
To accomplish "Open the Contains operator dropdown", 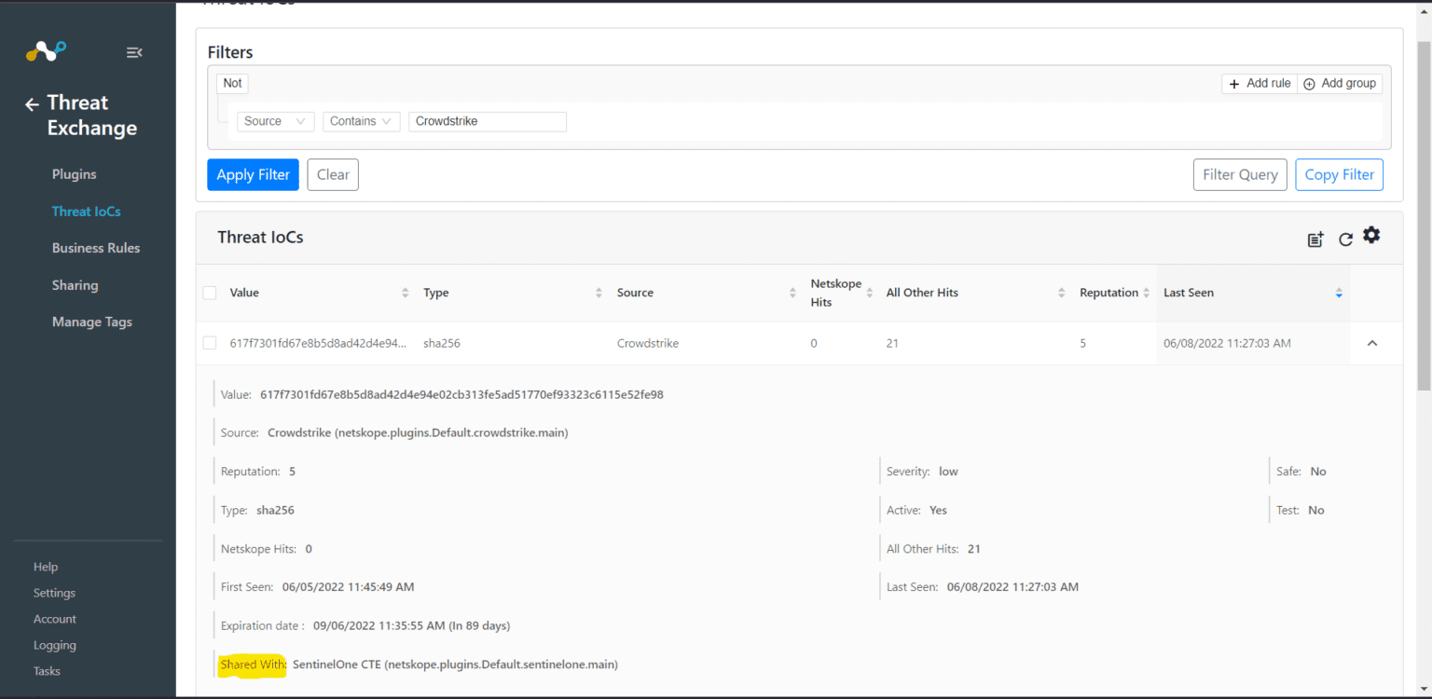I will click(x=361, y=121).
